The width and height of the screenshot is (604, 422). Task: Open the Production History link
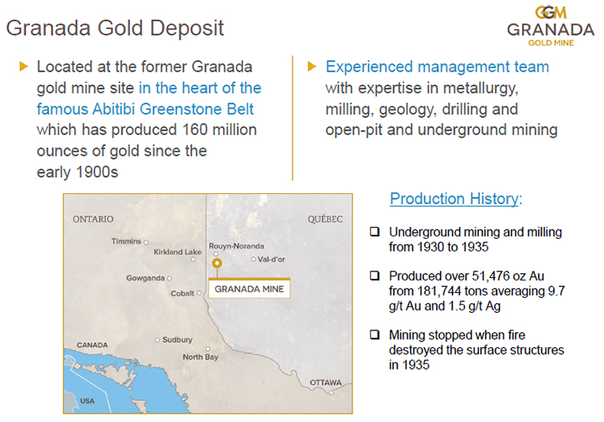click(x=454, y=199)
